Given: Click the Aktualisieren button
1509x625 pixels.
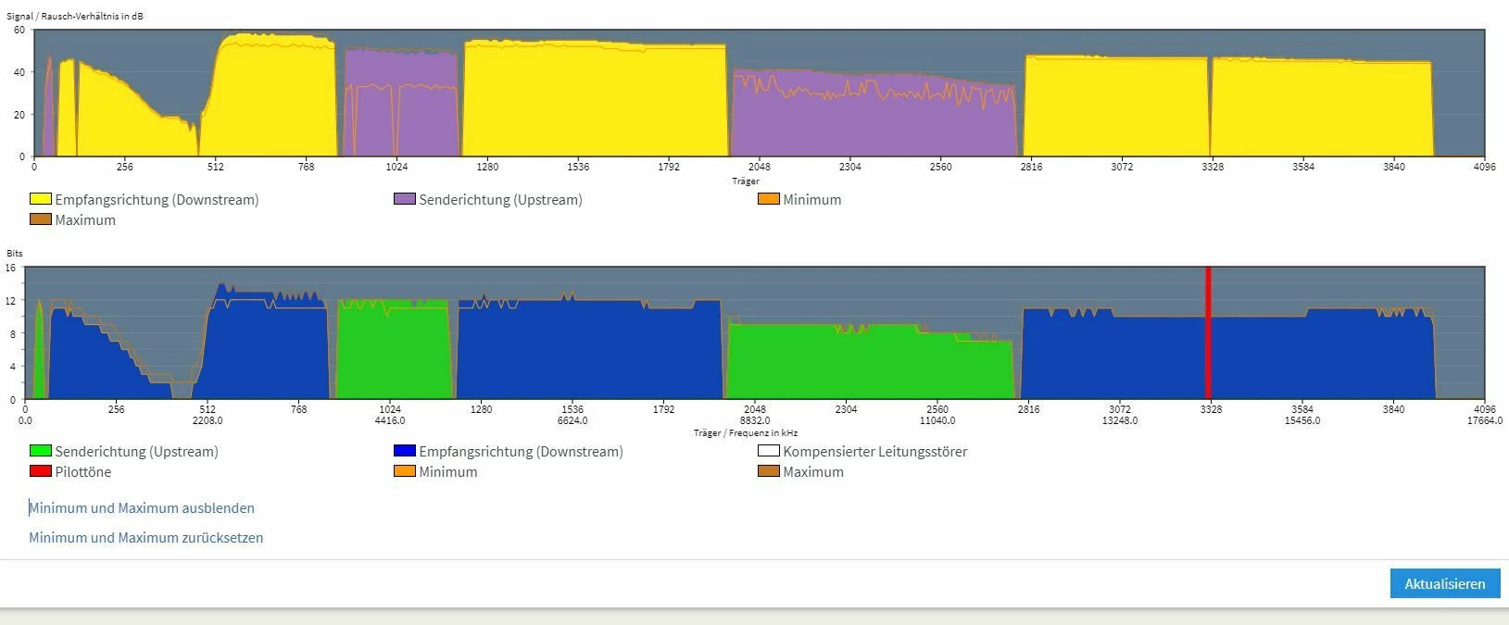Looking at the screenshot, I should coord(1444,583).
